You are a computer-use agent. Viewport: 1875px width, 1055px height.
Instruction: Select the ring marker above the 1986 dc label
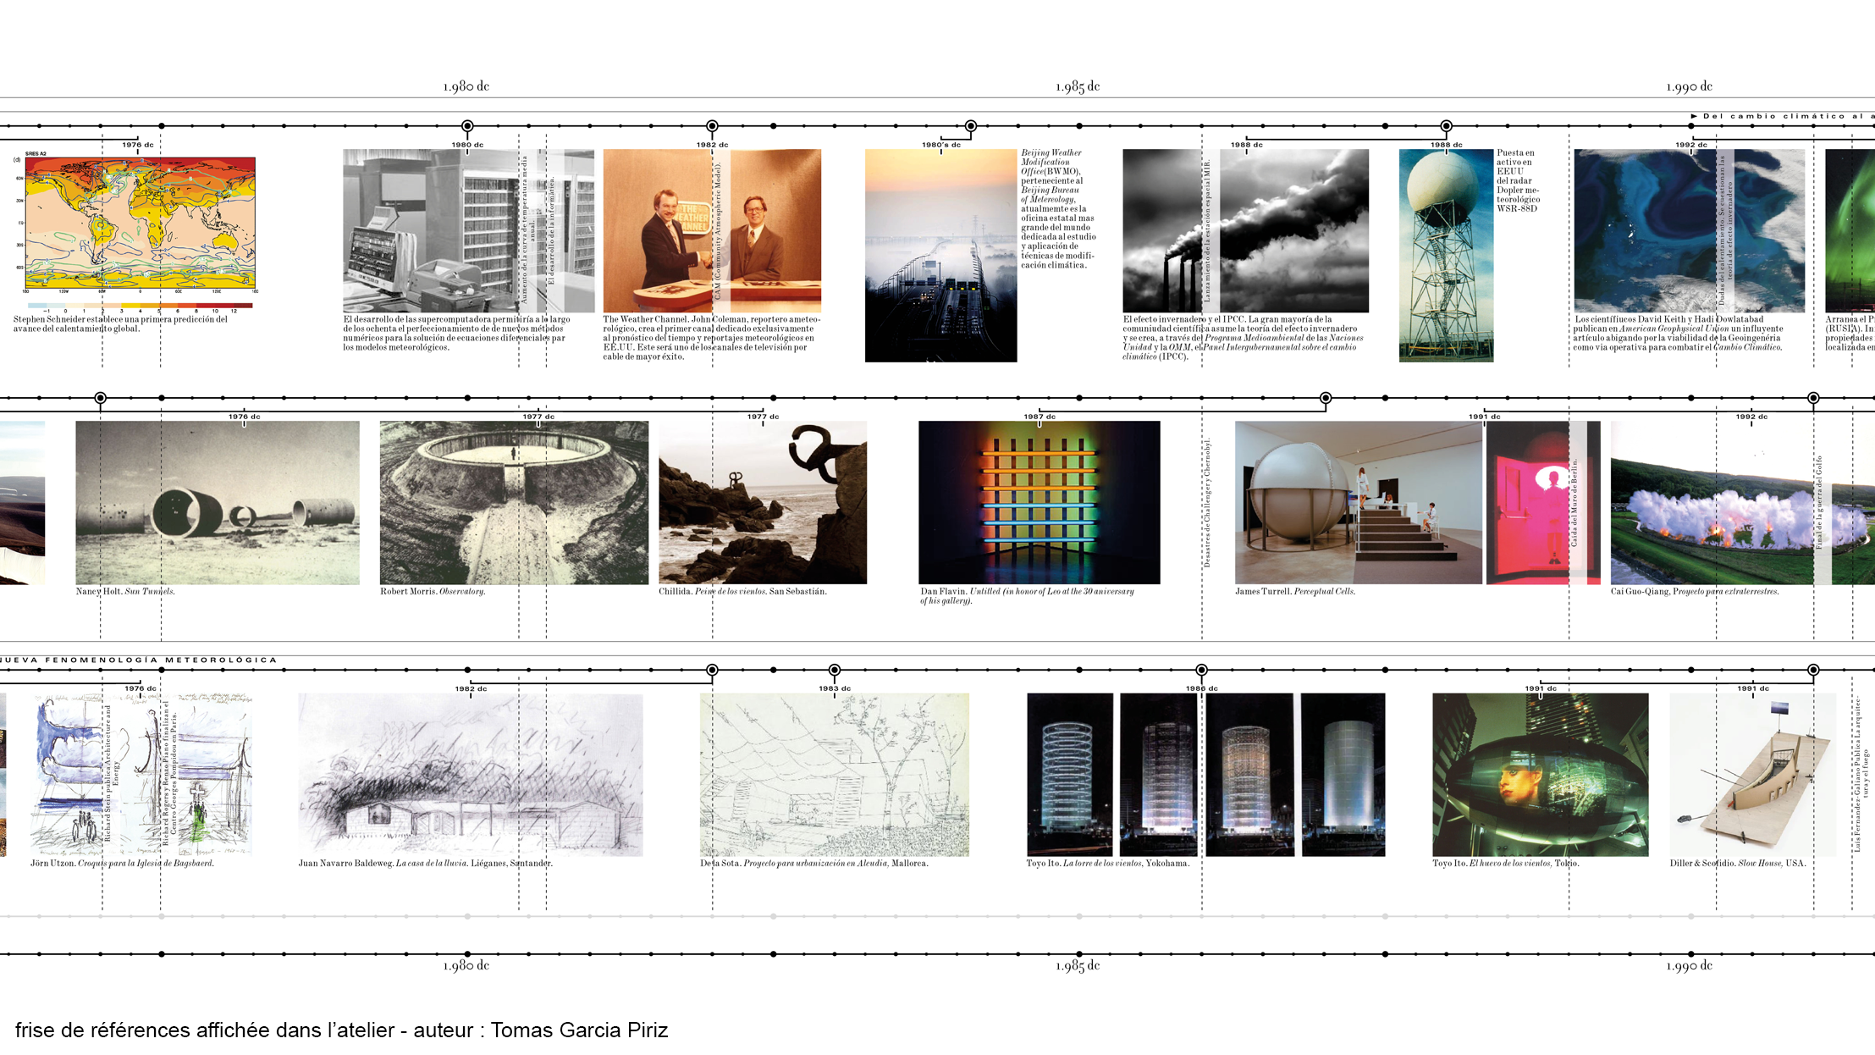coord(1201,670)
